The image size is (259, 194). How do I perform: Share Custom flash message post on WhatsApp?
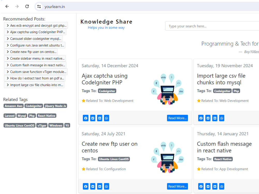pyautogui.click(x=222, y=186)
